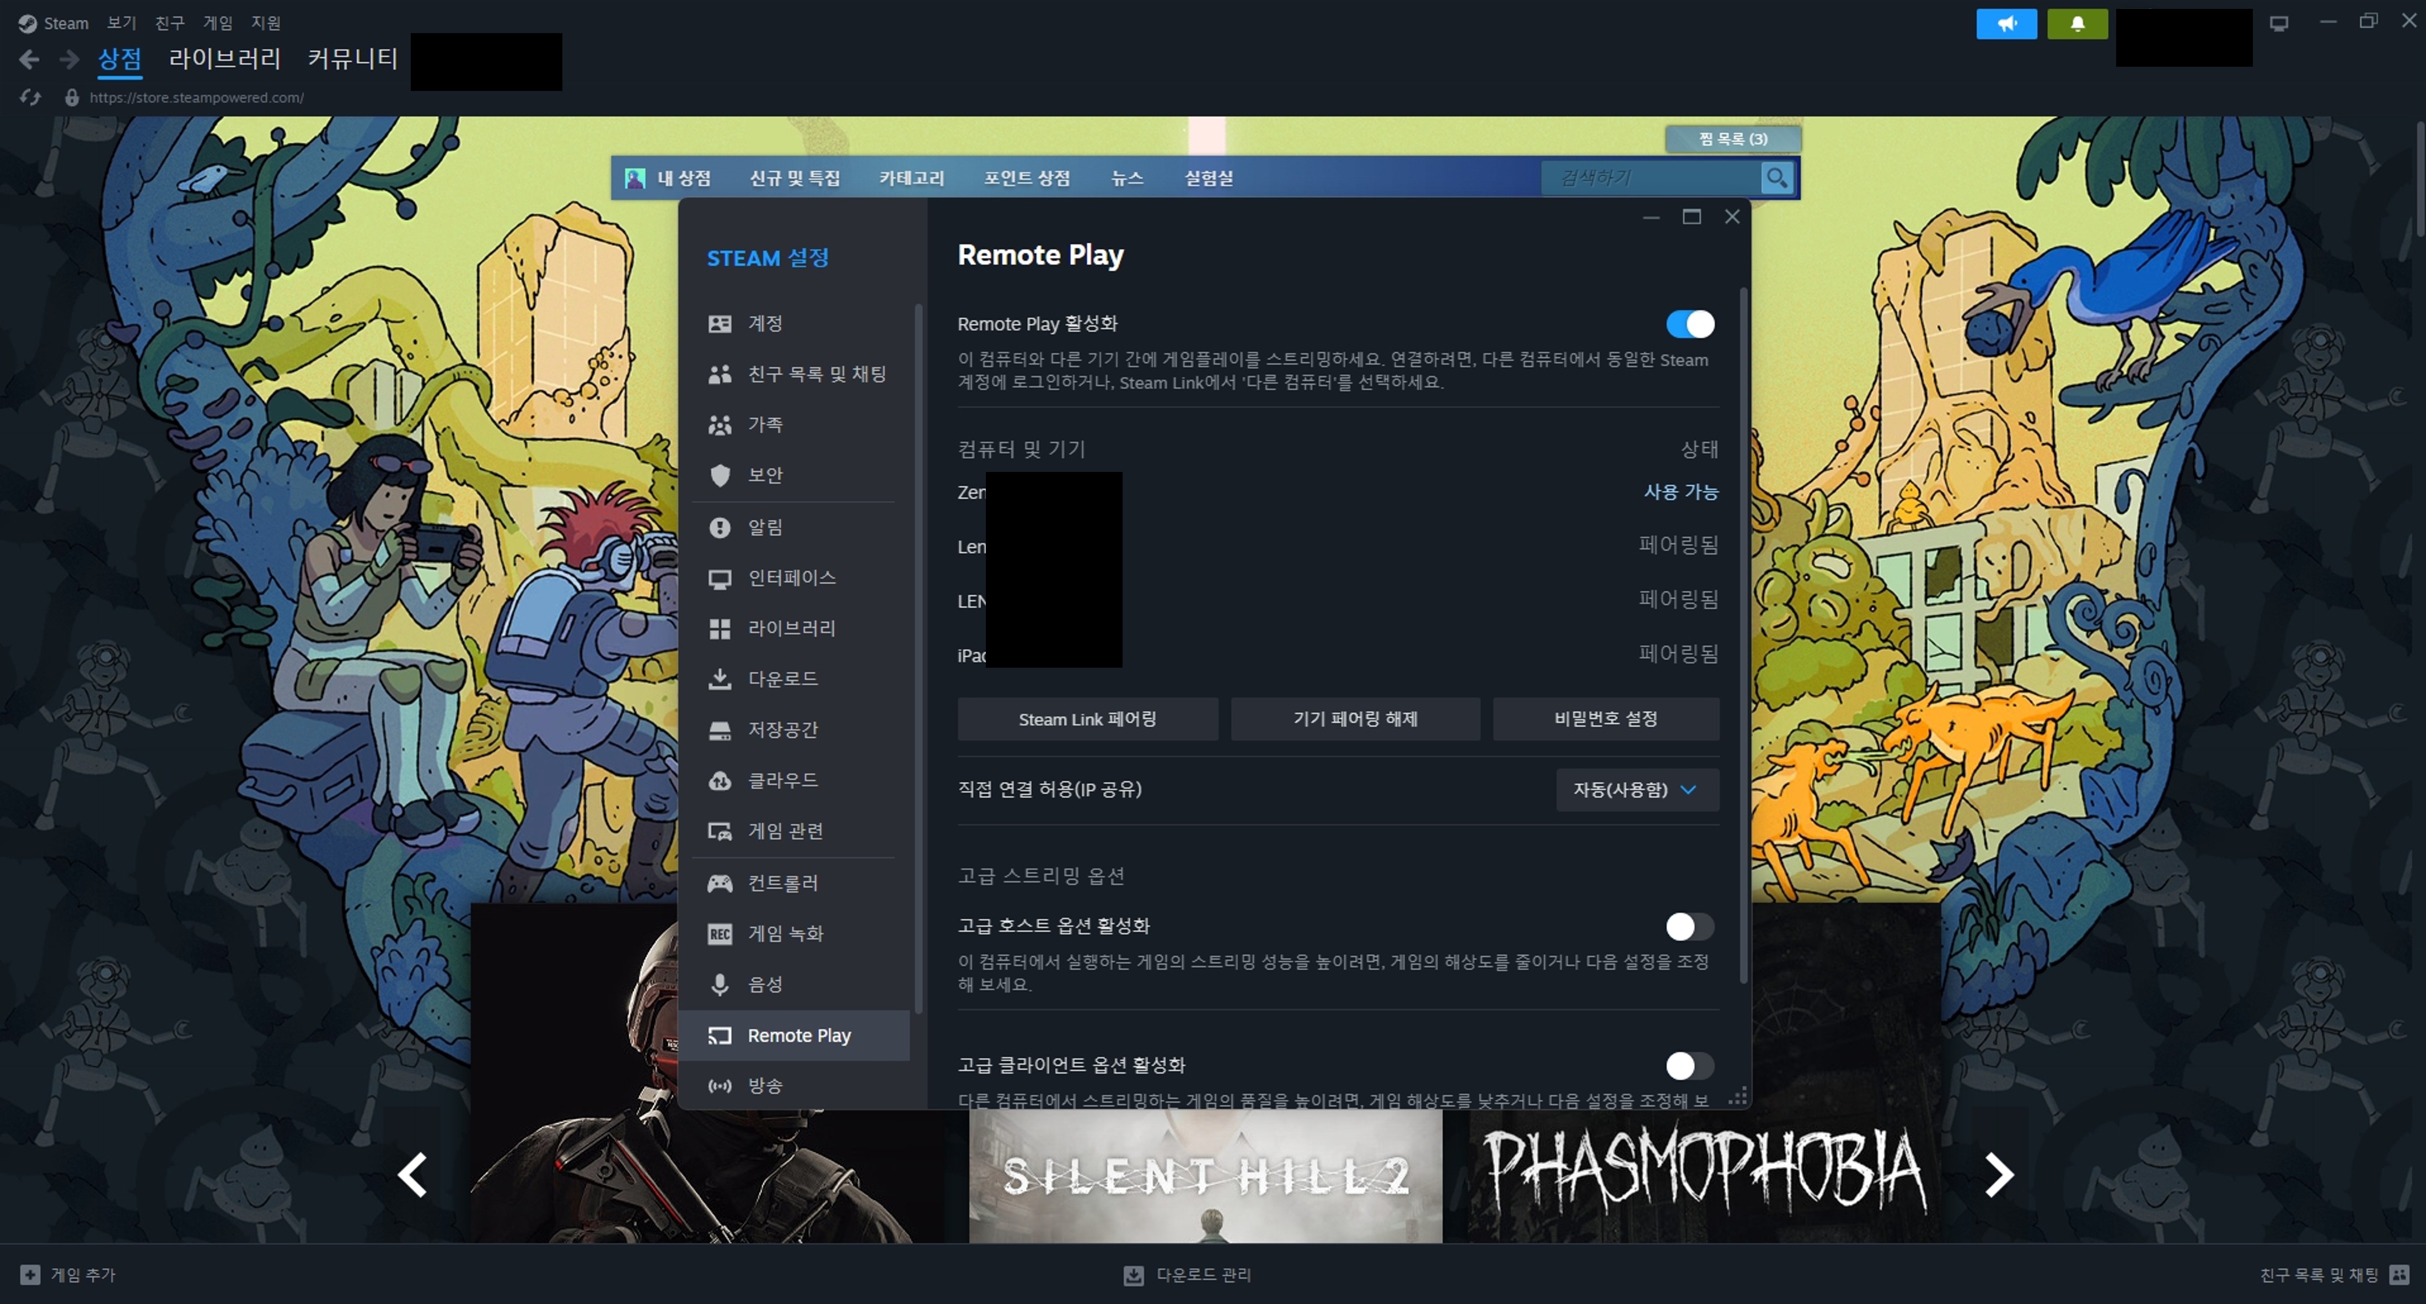This screenshot has width=2426, height=1304.
Task: Click the 친구 목록 및 채팅 icon at bottom right
Action: pos(2398,1274)
